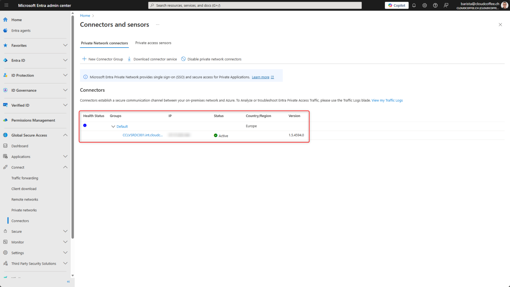This screenshot has height=287, width=510.
Task: Close the Connectors and sensors blade
Action: [x=500, y=25]
